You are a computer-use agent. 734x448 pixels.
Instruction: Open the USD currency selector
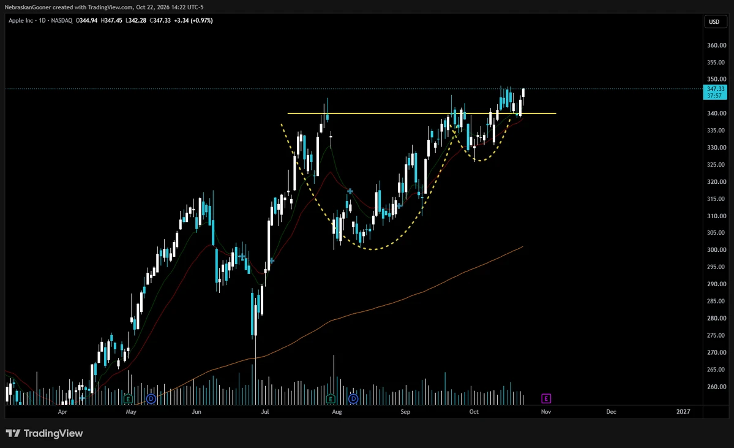click(x=714, y=21)
